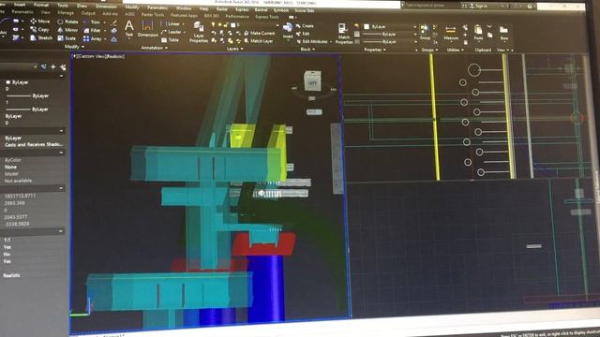Image resolution: width=600 pixels, height=337 pixels.
Task: Expand the Properties panel title
Action: coord(375,50)
